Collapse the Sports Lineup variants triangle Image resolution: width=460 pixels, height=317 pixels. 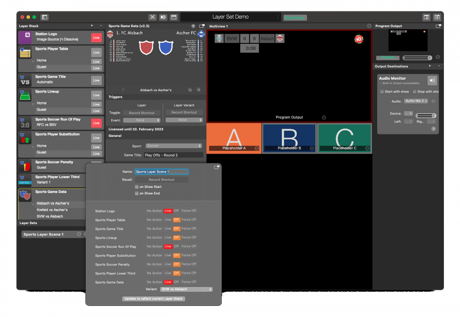click(x=33, y=104)
